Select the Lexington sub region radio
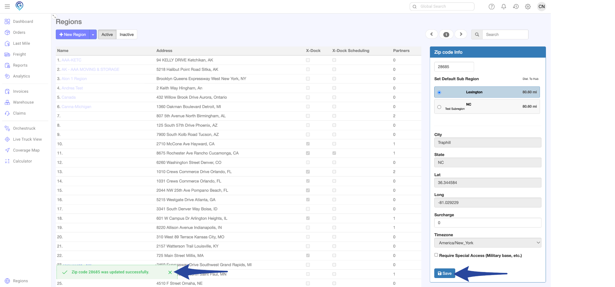Screen dimensions: 615x287 (439, 92)
